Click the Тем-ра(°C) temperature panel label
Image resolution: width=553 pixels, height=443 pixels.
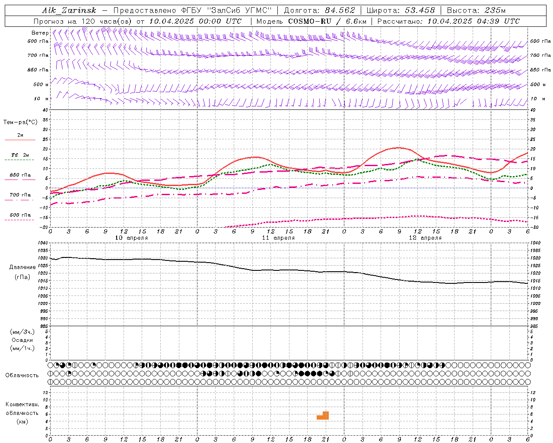(x=20, y=122)
